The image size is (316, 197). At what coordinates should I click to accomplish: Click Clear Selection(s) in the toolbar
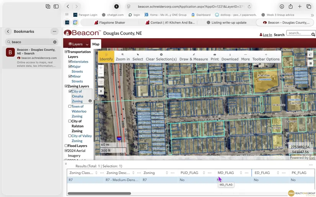pos(161,57)
